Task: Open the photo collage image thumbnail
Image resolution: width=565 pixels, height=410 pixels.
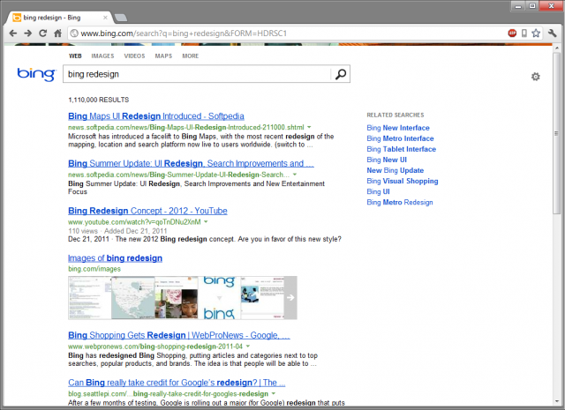Action: click(177, 298)
